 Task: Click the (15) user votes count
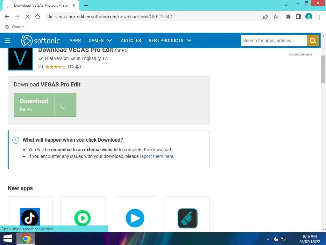[x=74, y=66]
